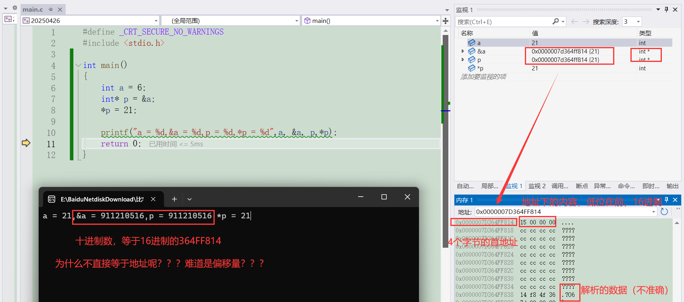The width and height of the screenshot is (684, 302).
Task: Close the main.c editor tab
Action: (60, 9)
